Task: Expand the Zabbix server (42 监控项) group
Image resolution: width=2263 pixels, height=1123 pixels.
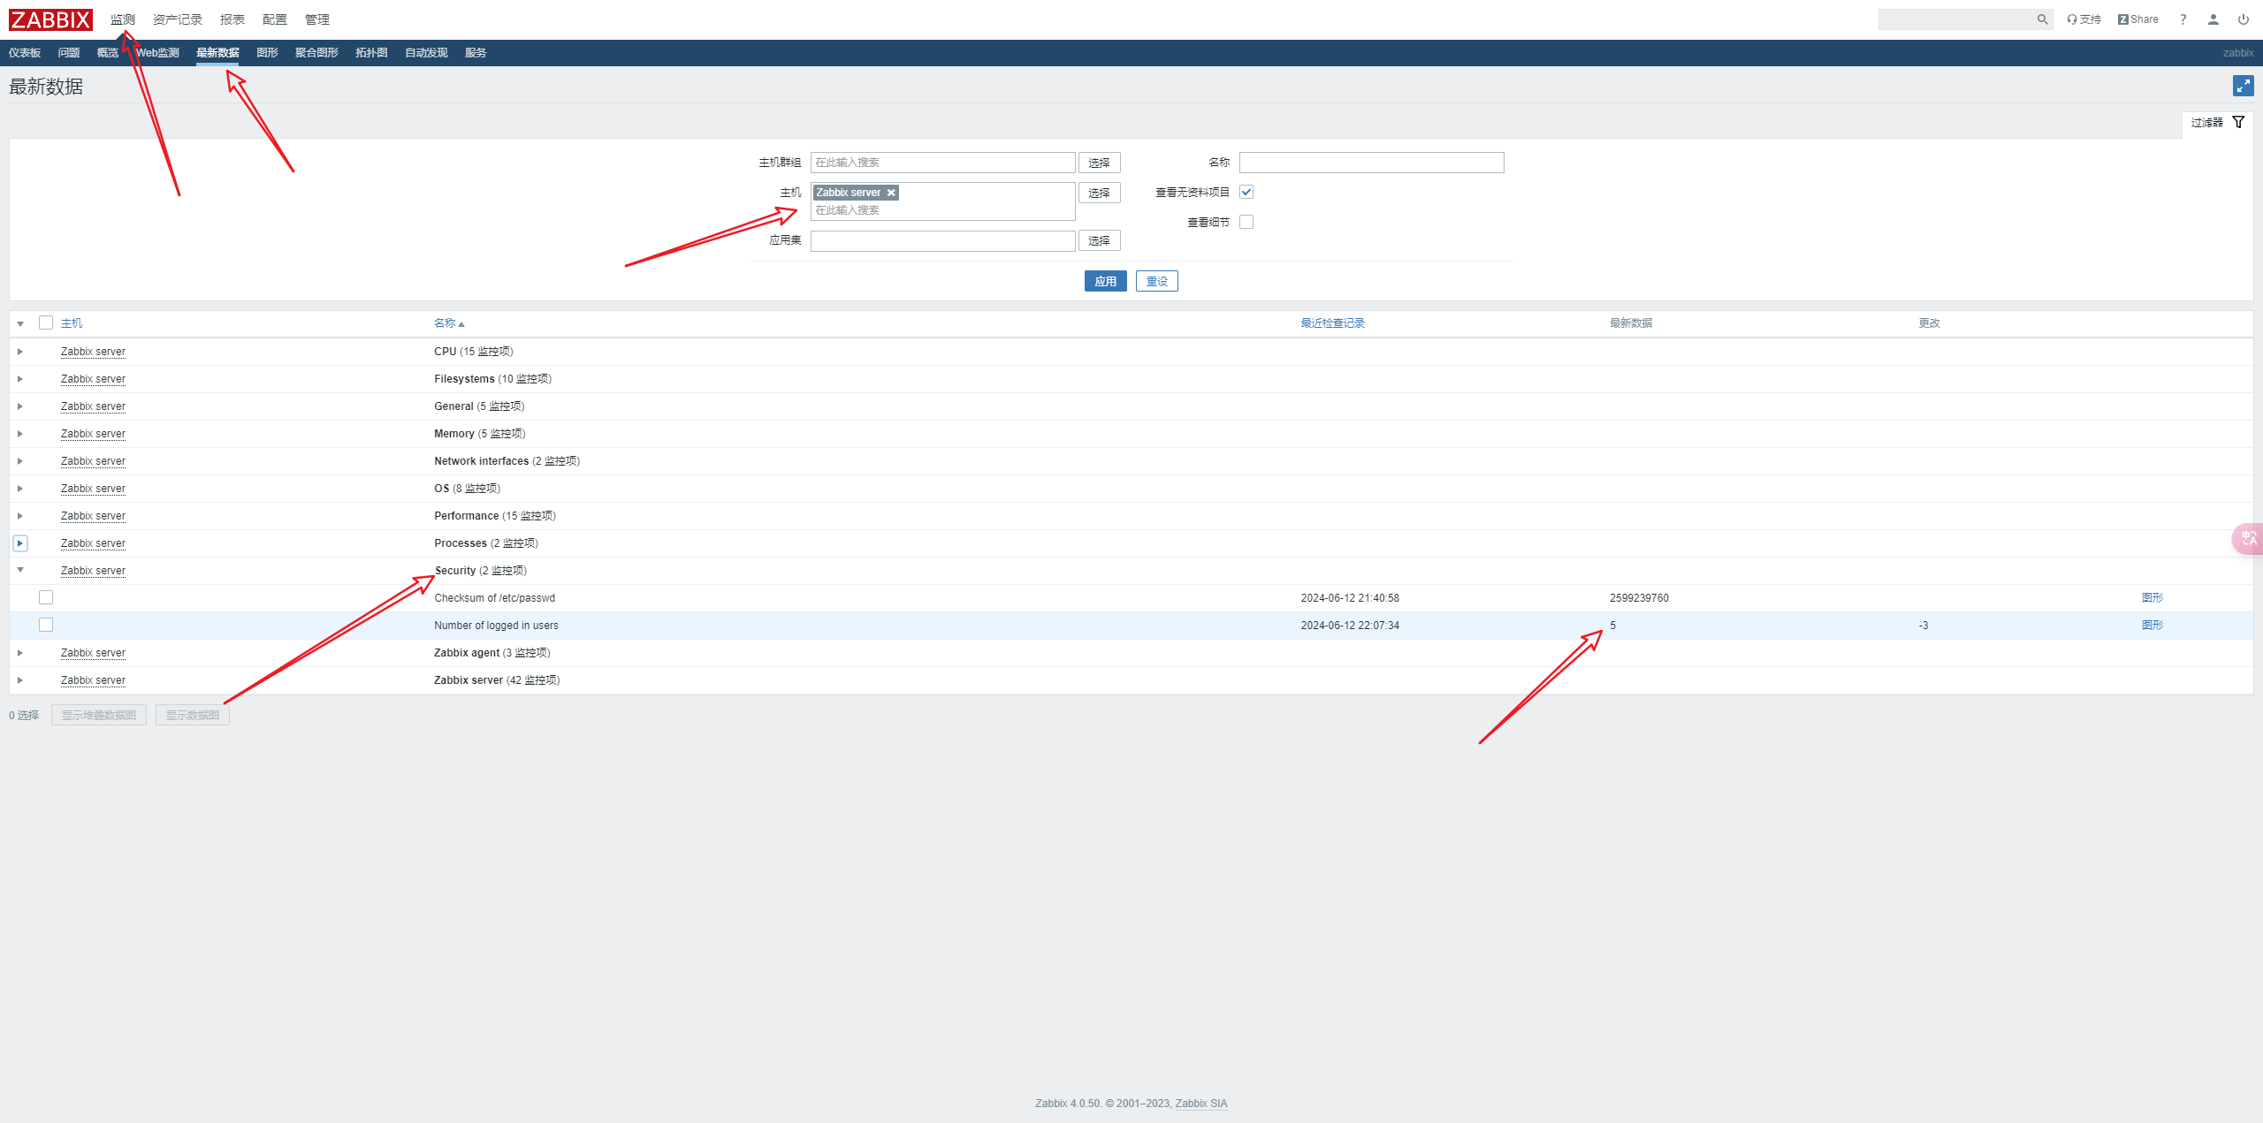Action: (20, 680)
